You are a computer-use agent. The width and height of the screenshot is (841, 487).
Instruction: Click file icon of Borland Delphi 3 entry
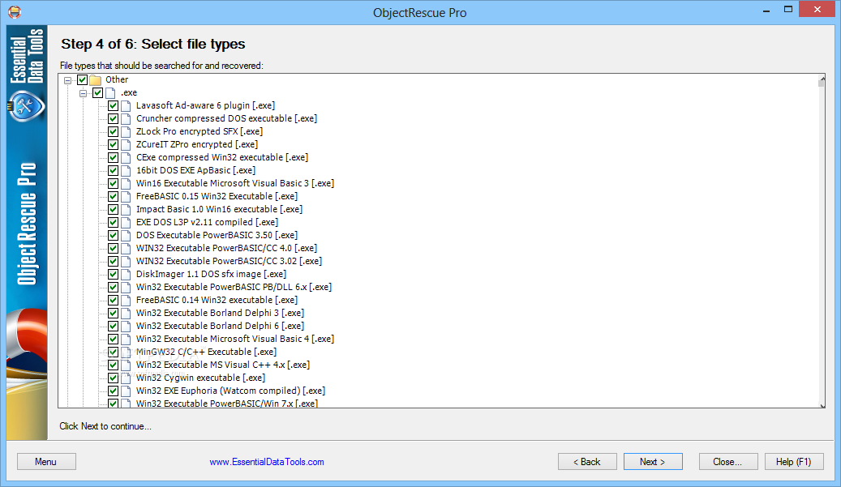[x=126, y=313]
